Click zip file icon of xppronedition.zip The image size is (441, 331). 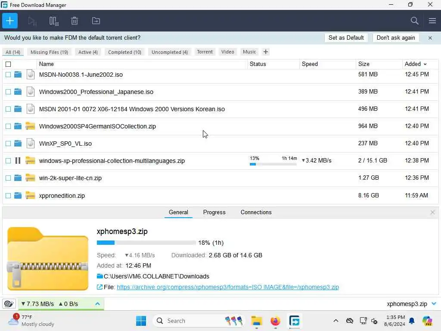[x=30, y=195]
